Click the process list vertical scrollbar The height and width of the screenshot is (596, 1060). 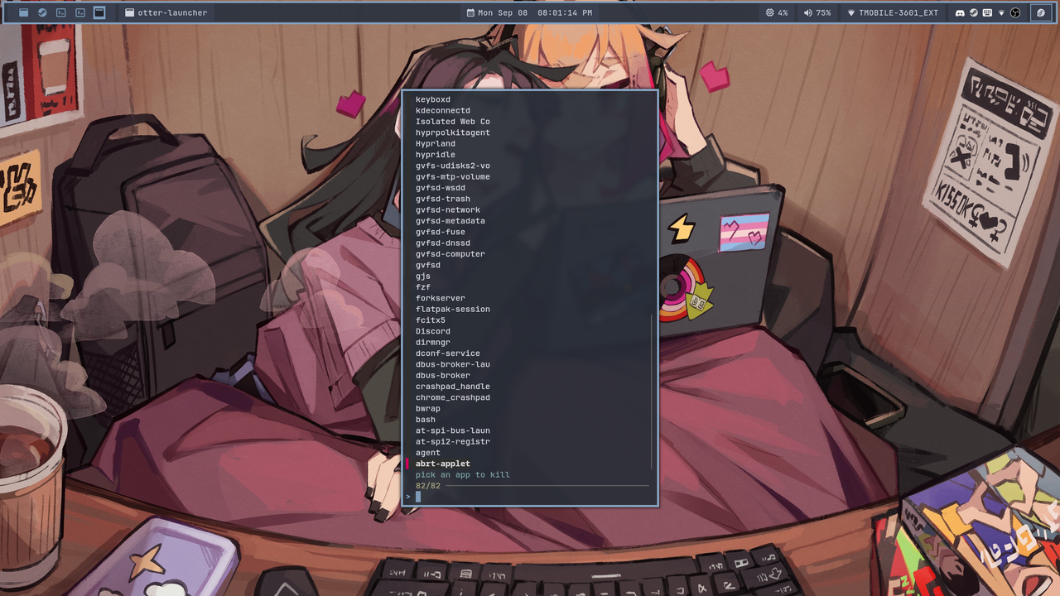coord(652,392)
